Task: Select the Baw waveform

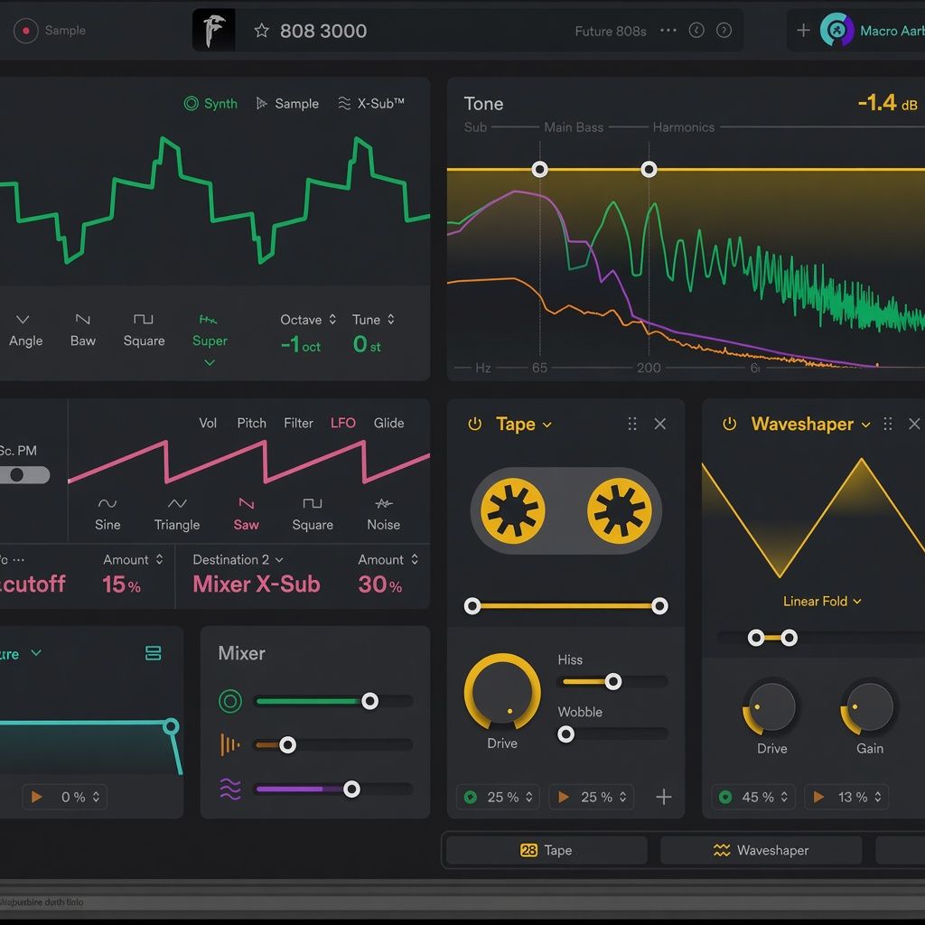Action: point(82,331)
